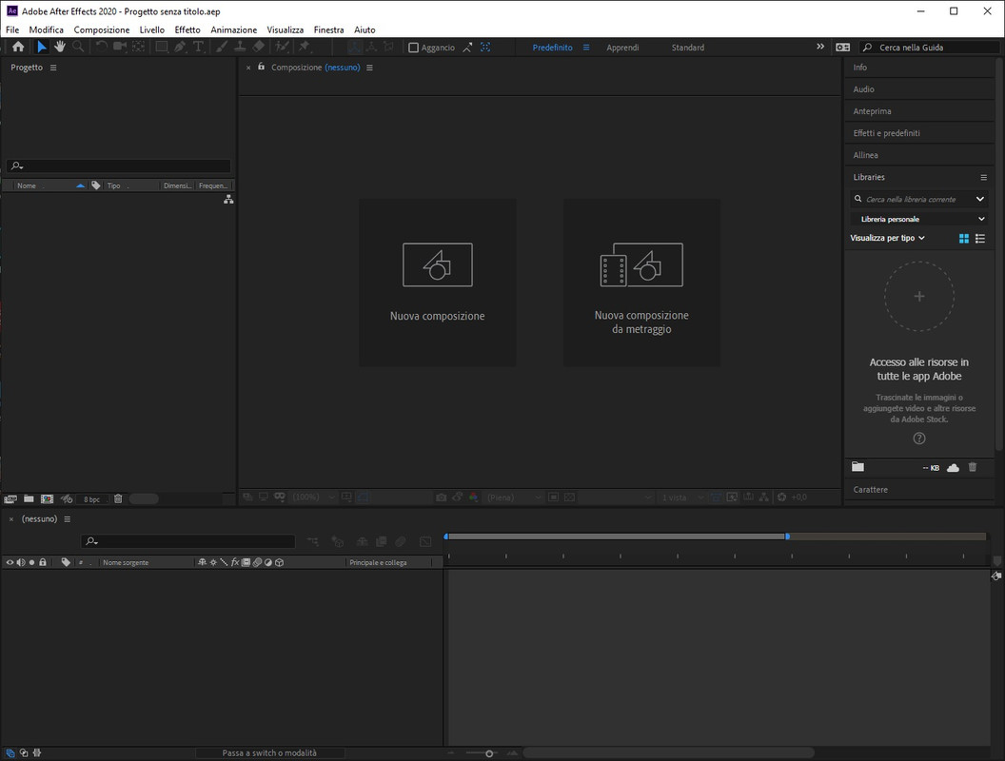
Task: Select the Roto Brush tool
Action: pyautogui.click(x=282, y=47)
